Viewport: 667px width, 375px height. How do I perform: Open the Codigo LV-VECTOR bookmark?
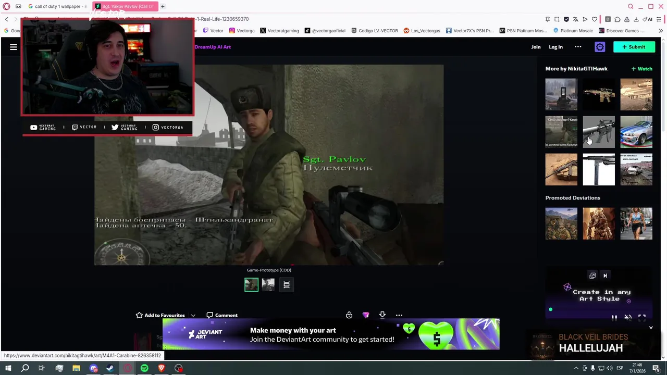[374, 31]
